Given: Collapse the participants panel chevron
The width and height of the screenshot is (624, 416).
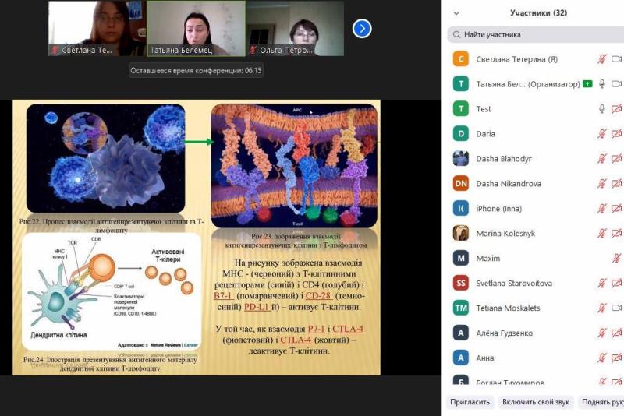Looking at the screenshot, I should [456, 13].
